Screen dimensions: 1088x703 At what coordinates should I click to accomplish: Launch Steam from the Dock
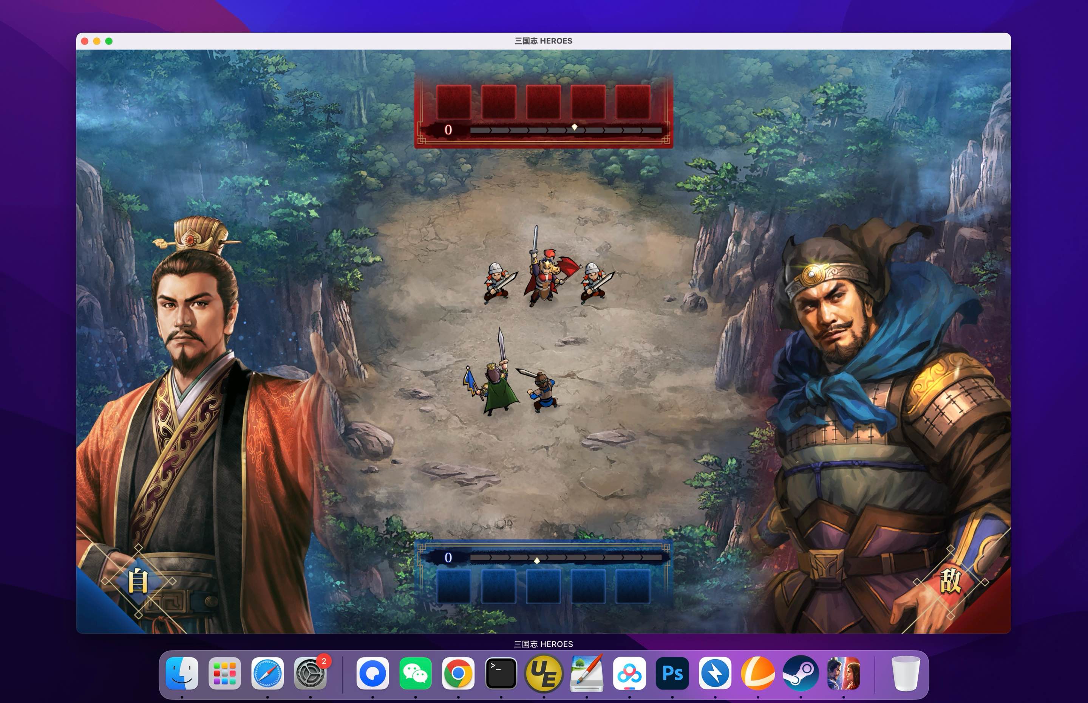pos(801,673)
